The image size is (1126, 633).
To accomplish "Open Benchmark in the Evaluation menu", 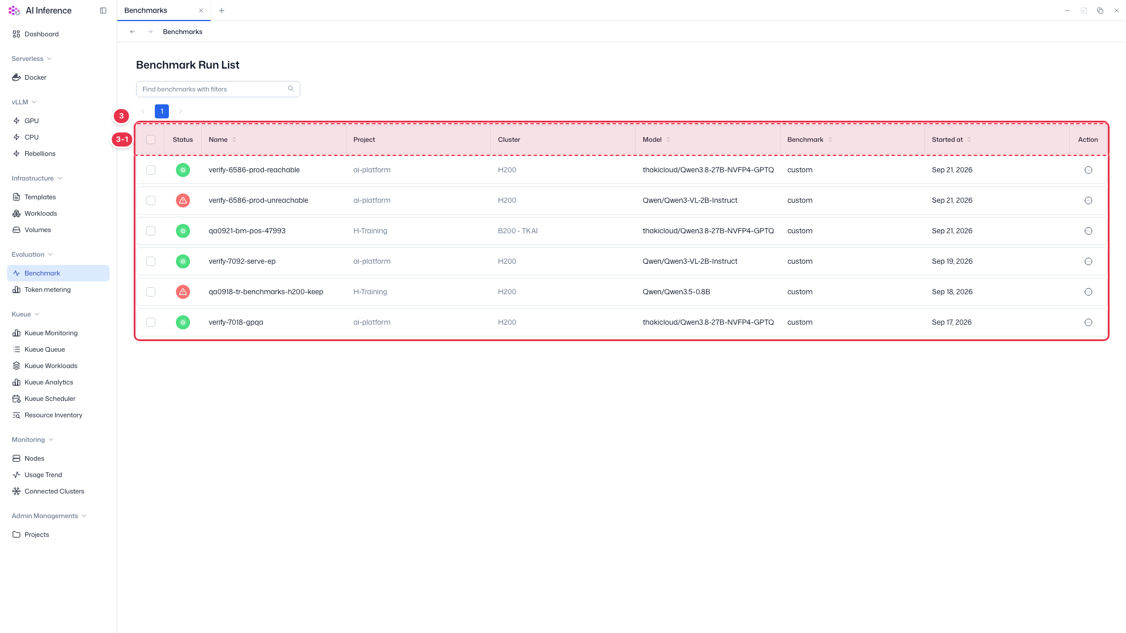I will pyautogui.click(x=58, y=273).
